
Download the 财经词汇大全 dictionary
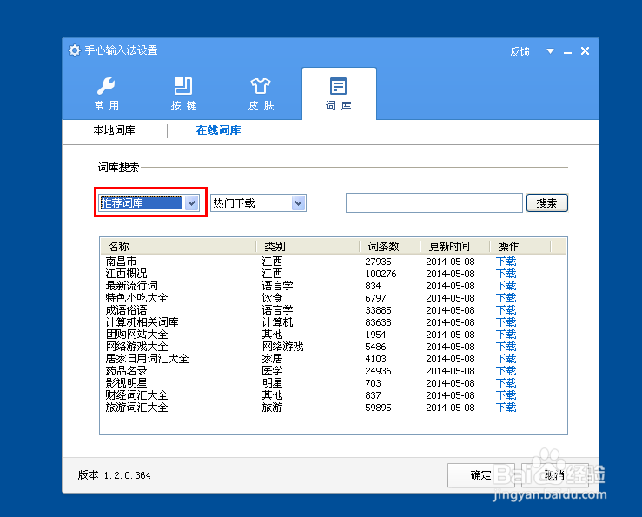(x=506, y=395)
